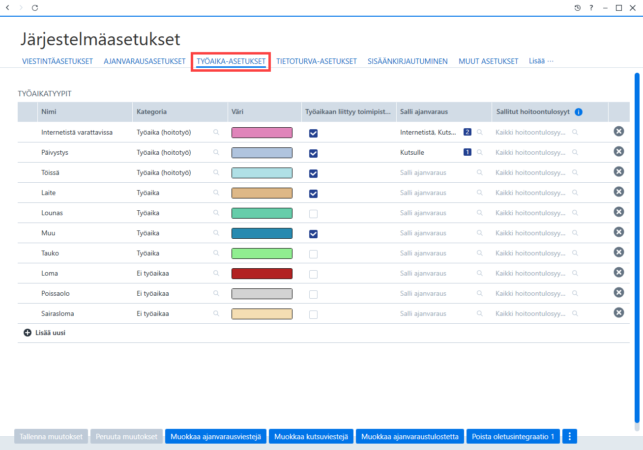Open the history clock icon in title bar
Image resolution: width=643 pixels, height=450 pixels.
578,8
